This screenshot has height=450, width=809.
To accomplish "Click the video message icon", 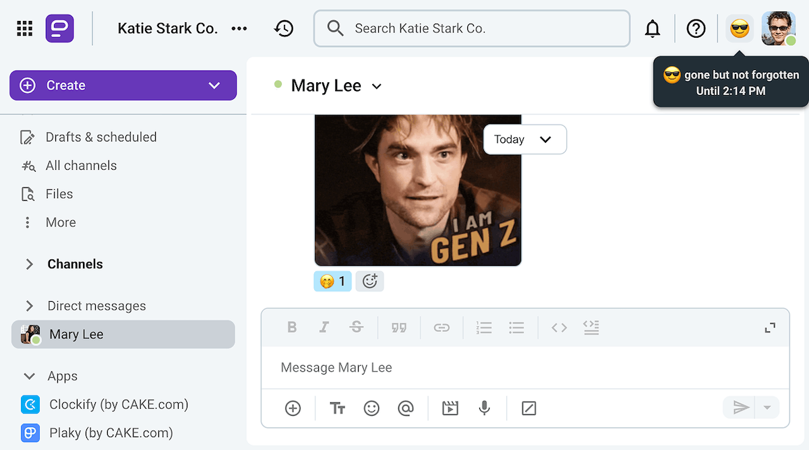I will point(450,408).
